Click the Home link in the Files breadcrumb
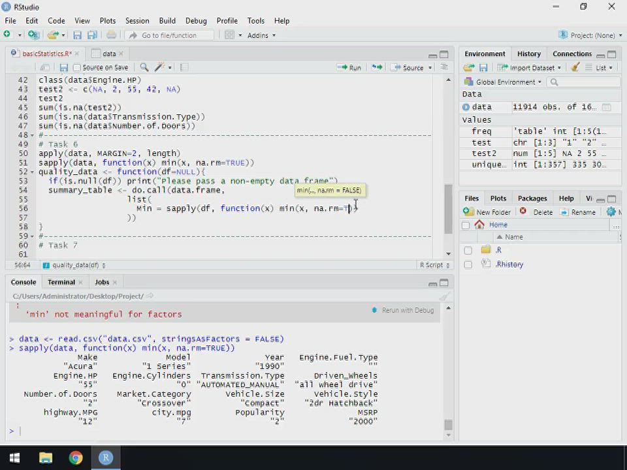The width and height of the screenshot is (627, 470). (x=498, y=225)
